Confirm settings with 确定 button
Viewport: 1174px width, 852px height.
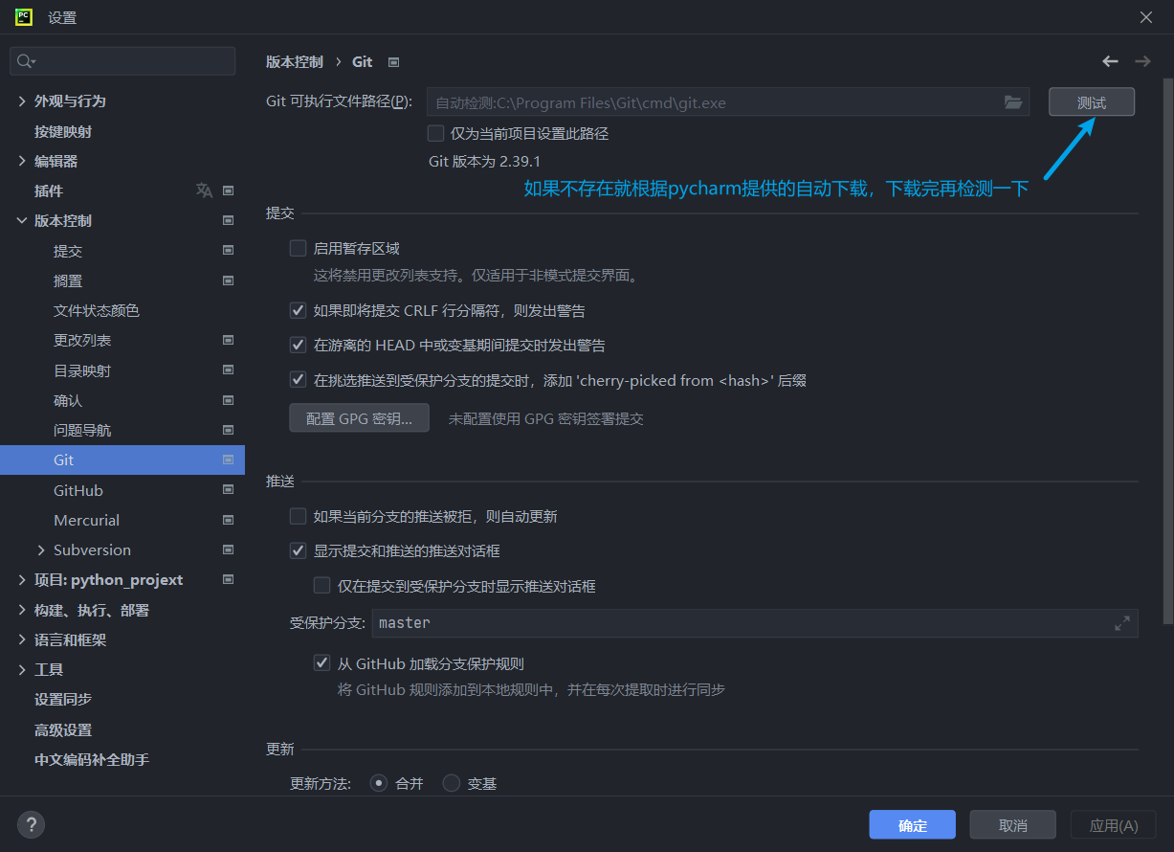913,825
